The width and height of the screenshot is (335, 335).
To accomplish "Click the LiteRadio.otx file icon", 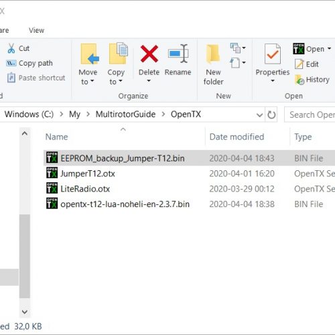I will click(x=52, y=188).
